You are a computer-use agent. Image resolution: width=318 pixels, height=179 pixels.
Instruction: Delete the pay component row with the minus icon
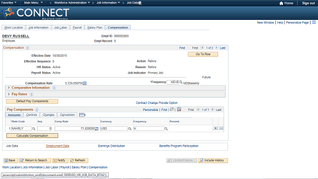point(221,128)
